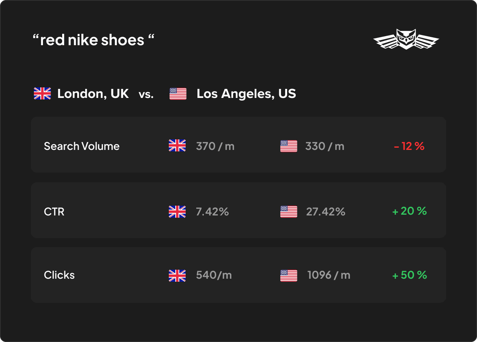Click the Search Volume row label
477x342 pixels.
[82, 146]
